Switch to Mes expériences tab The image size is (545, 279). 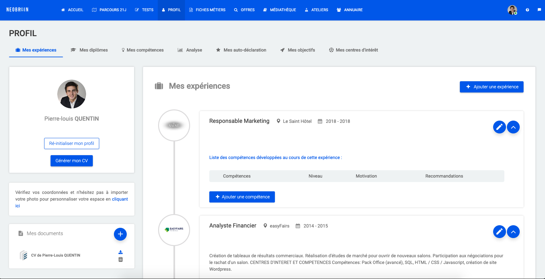coord(36,50)
